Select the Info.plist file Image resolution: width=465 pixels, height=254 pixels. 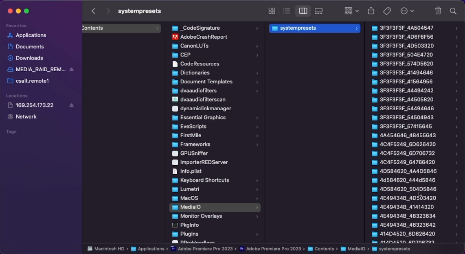click(x=191, y=171)
